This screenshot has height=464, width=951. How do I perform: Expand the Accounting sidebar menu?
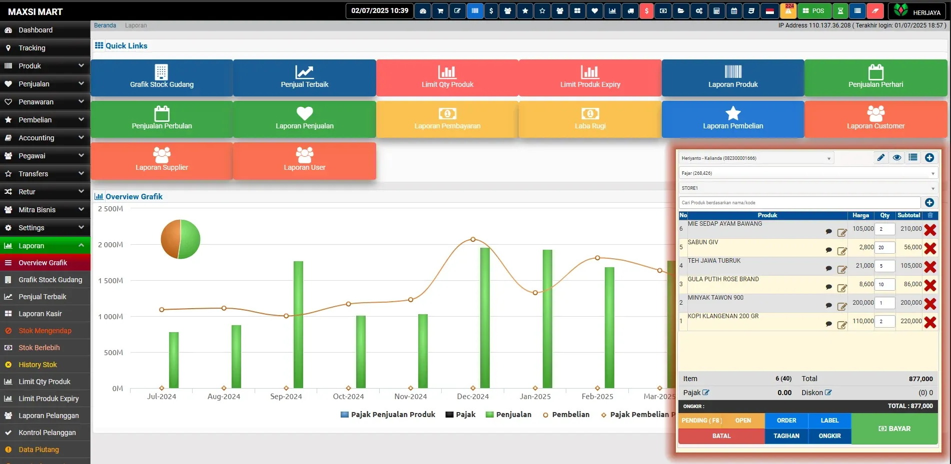pos(45,138)
